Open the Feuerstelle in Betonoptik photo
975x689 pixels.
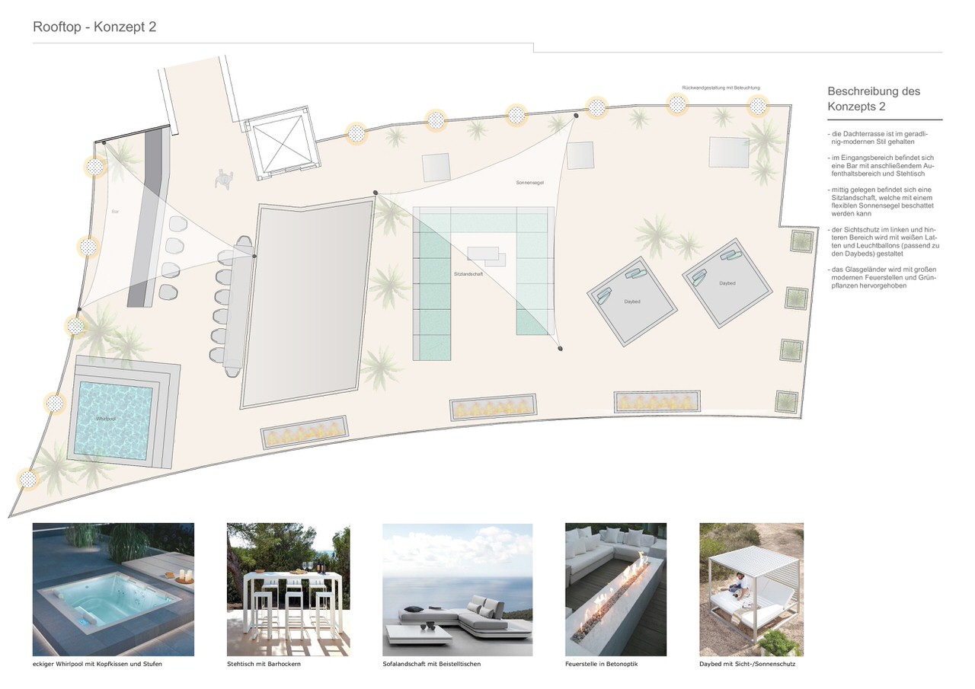point(615,589)
